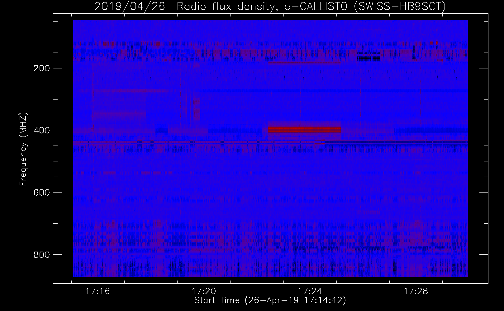Click the bright red emission band near 400 MHz

coord(304,129)
